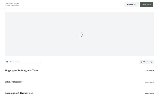Click the 'Filter anzeigen' label text
The image size is (159, 99).
point(148,62)
